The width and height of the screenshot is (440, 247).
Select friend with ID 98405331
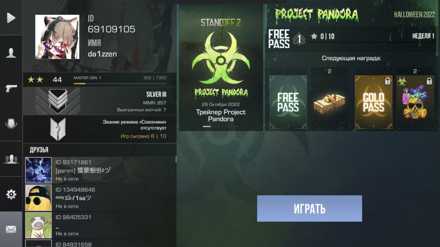(100, 225)
